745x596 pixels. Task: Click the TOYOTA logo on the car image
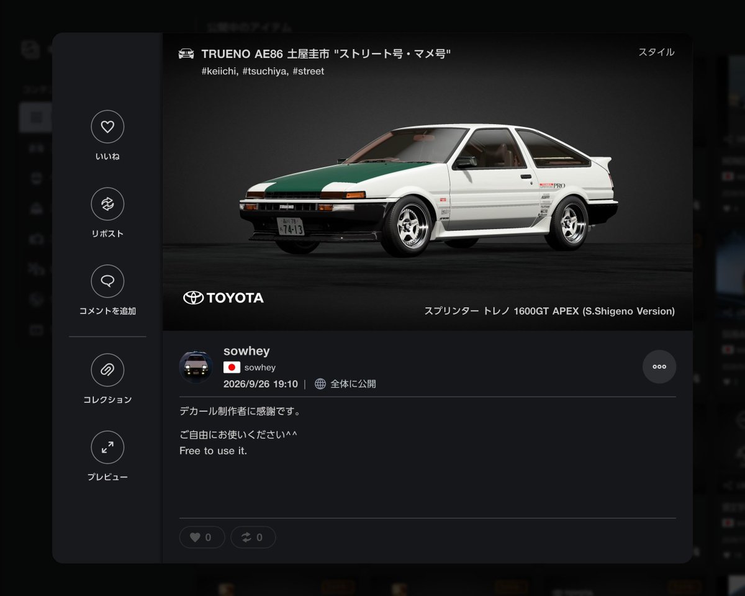pyautogui.click(x=223, y=298)
